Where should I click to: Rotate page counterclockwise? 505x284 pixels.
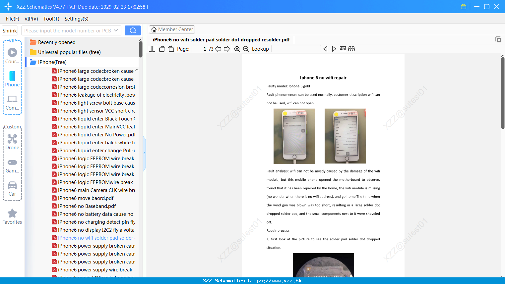[x=162, y=49]
